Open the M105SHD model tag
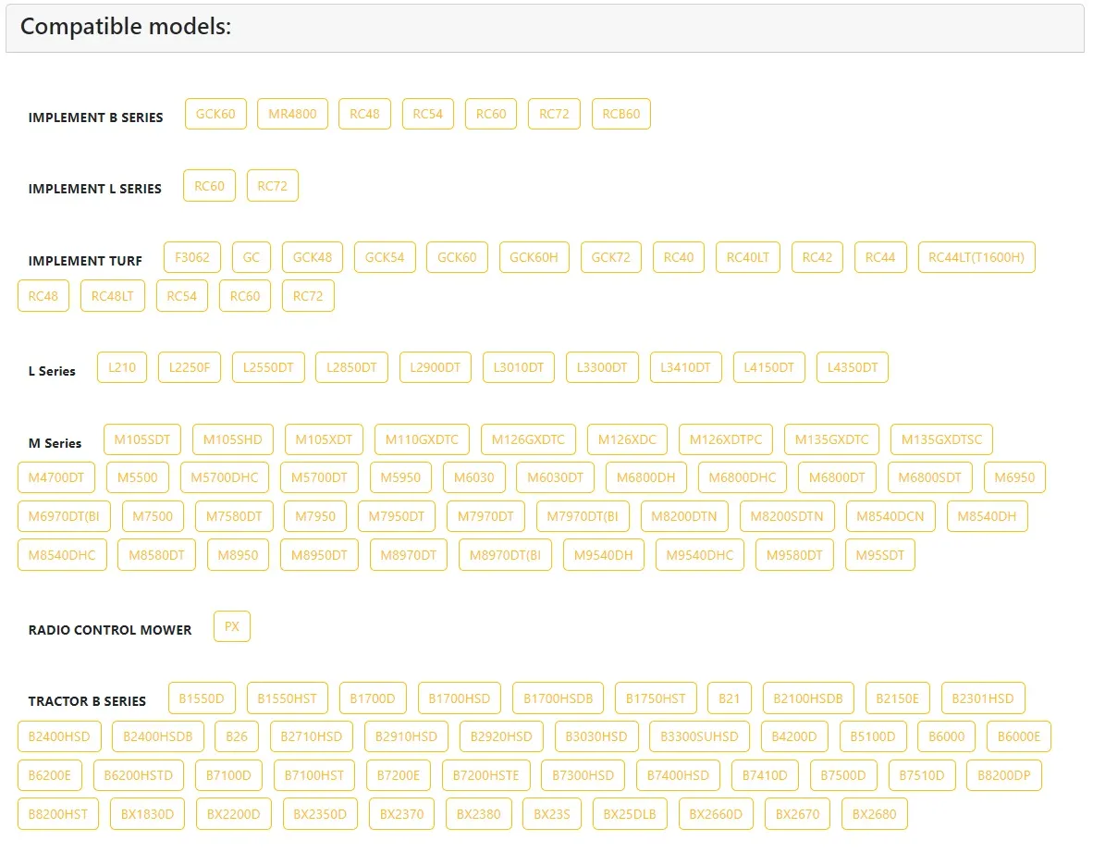Viewport: 1093px width, 865px height. point(232,439)
